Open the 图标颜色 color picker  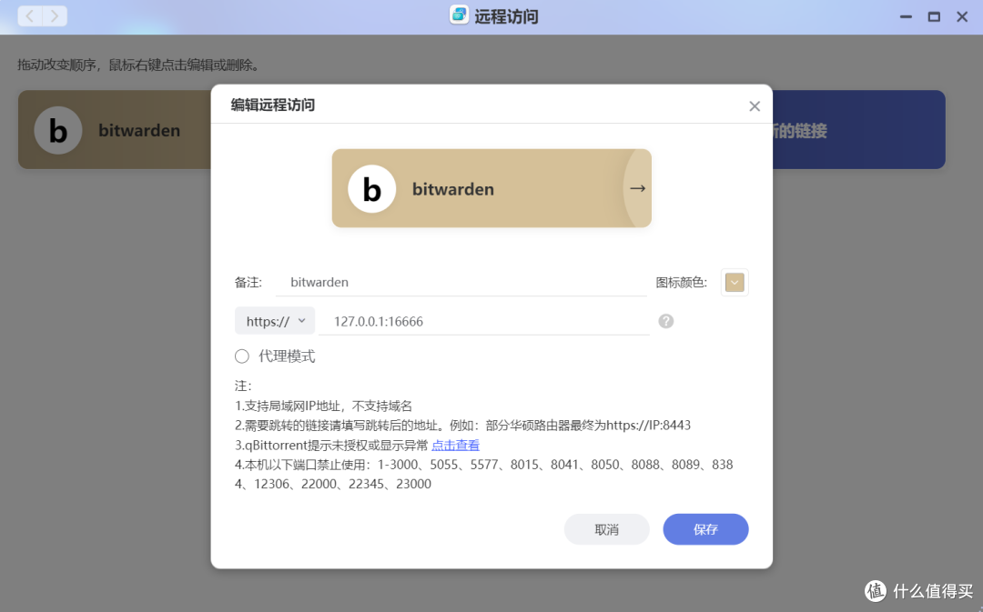pyautogui.click(x=735, y=283)
